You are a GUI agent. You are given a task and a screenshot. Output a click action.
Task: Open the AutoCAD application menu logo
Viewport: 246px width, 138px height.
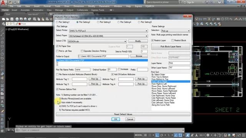(3, 3)
